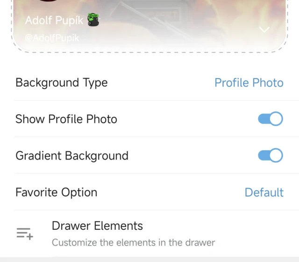This screenshot has height=262, width=299.
Task: Click "Customize the elements in the drawer" description
Action: pos(133,242)
